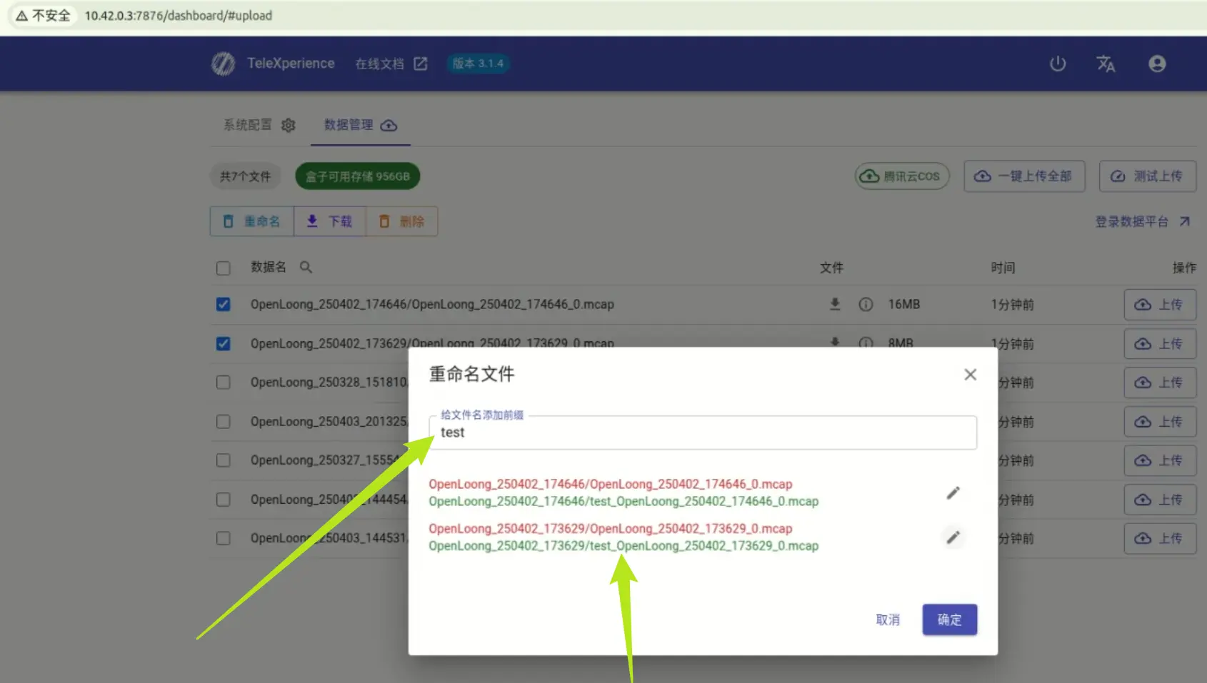Click the 盒子可用存储 956GB chip
1207x683 pixels.
click(x=357, y=176)
